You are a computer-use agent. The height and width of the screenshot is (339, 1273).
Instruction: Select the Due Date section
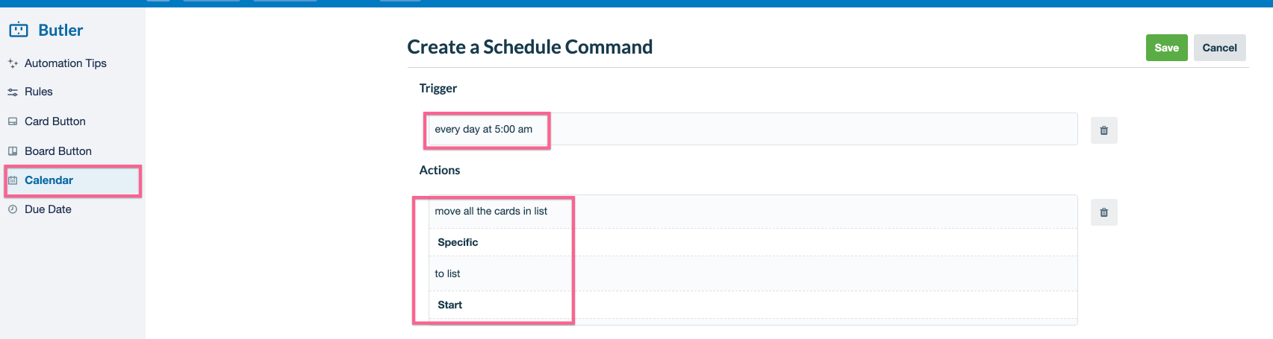[49, 209]
